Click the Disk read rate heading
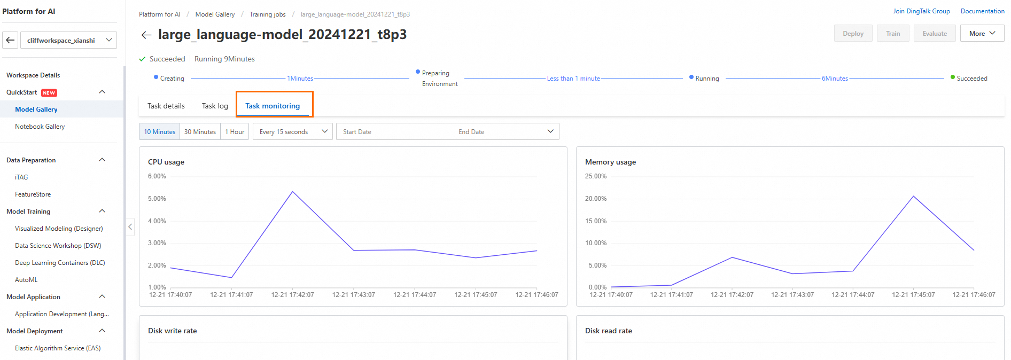 609,331
